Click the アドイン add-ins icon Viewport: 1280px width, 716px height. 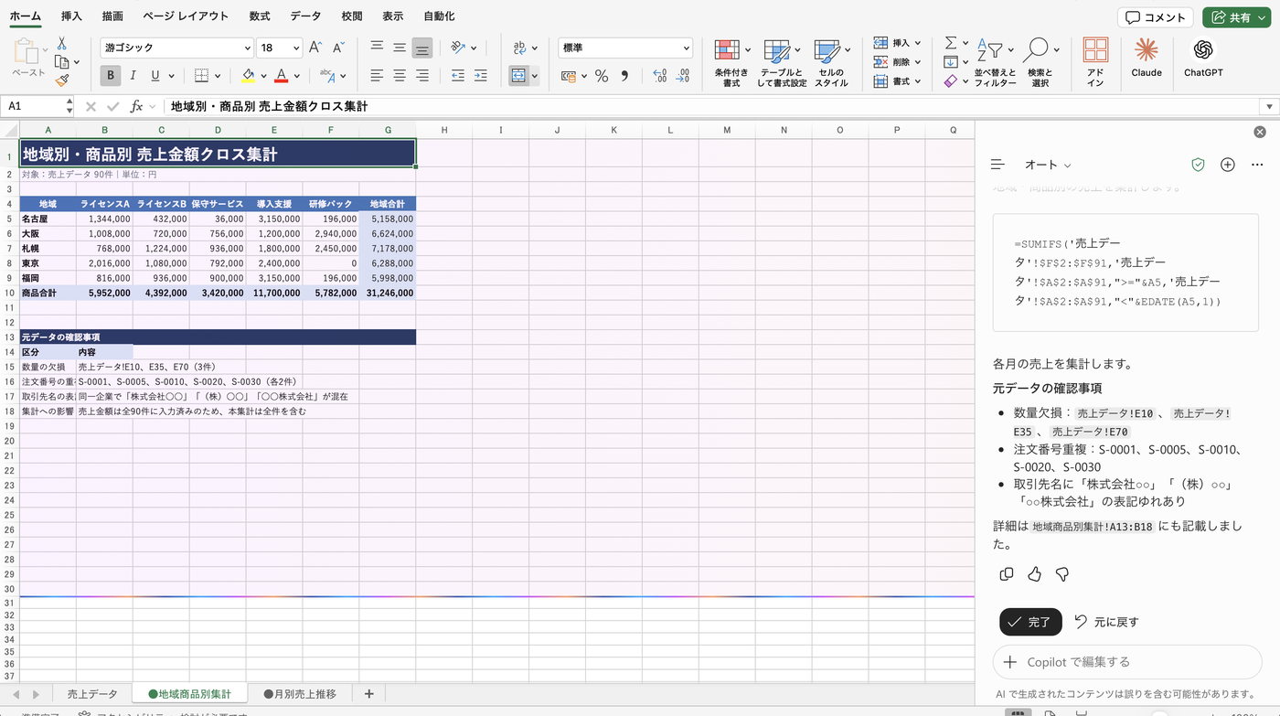click(x=1095, y=62)
